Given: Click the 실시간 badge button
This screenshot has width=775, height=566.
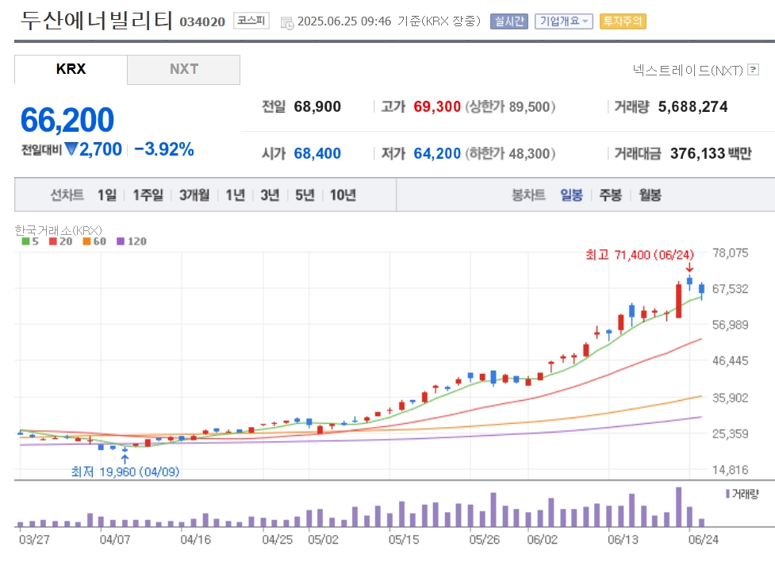Looking at the screenshot, I should pos(509,21).
